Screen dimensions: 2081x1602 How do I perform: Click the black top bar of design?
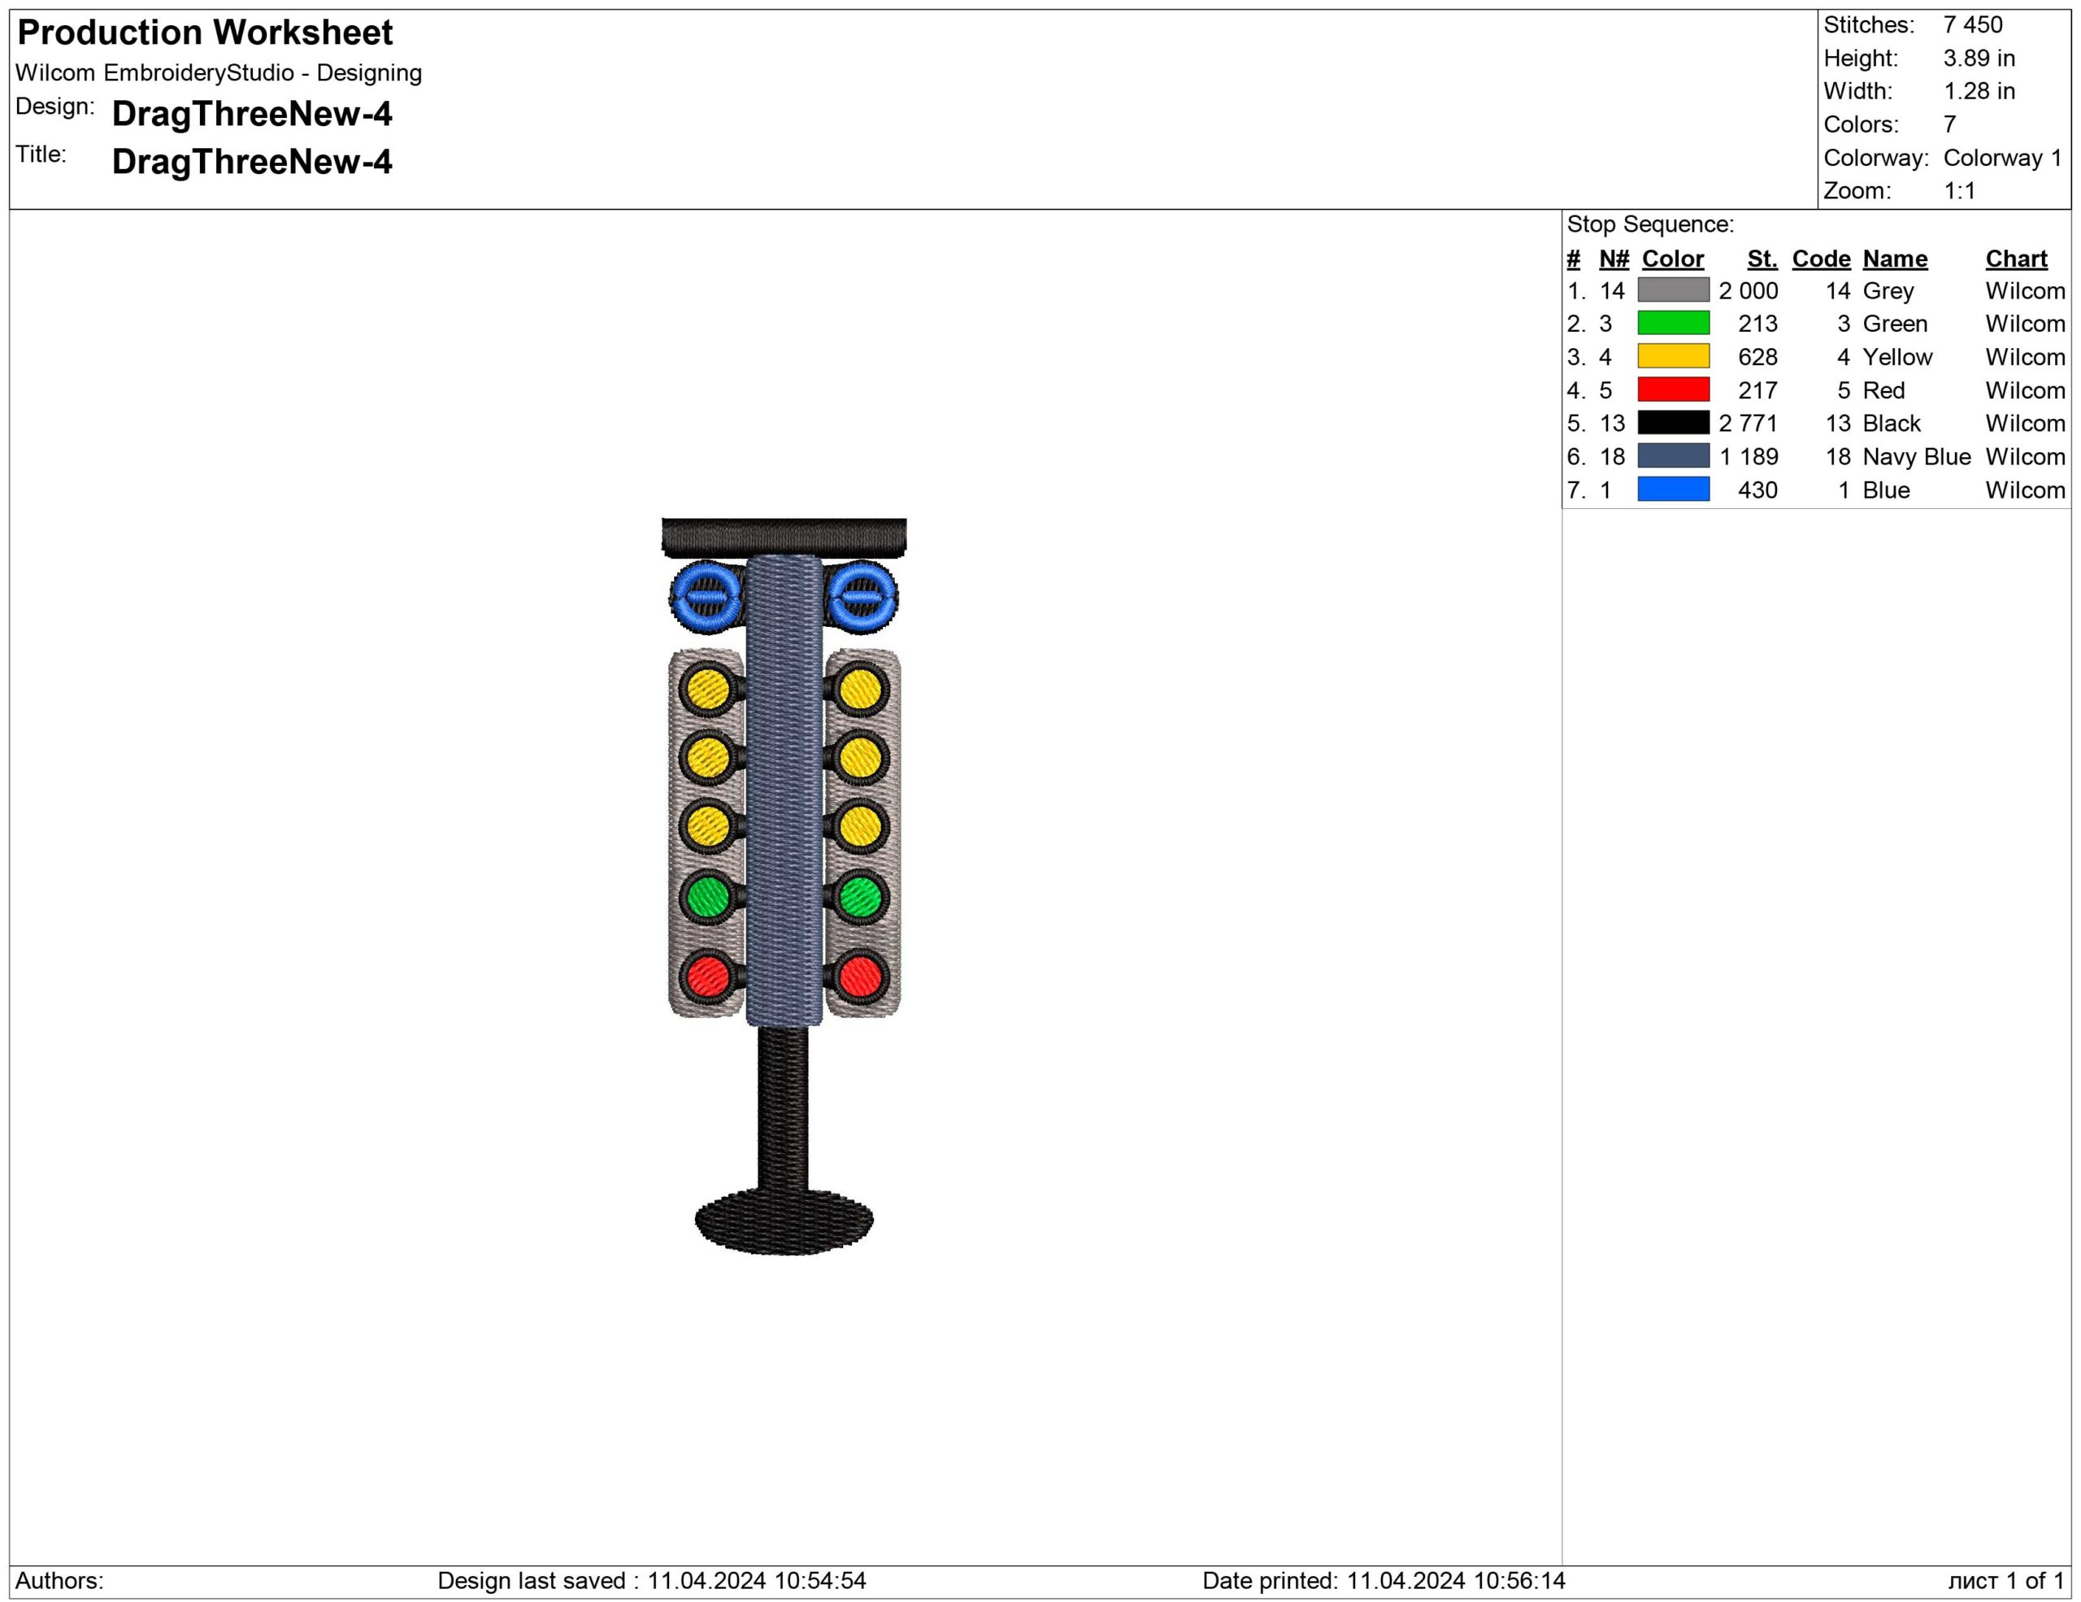[784, 537]
